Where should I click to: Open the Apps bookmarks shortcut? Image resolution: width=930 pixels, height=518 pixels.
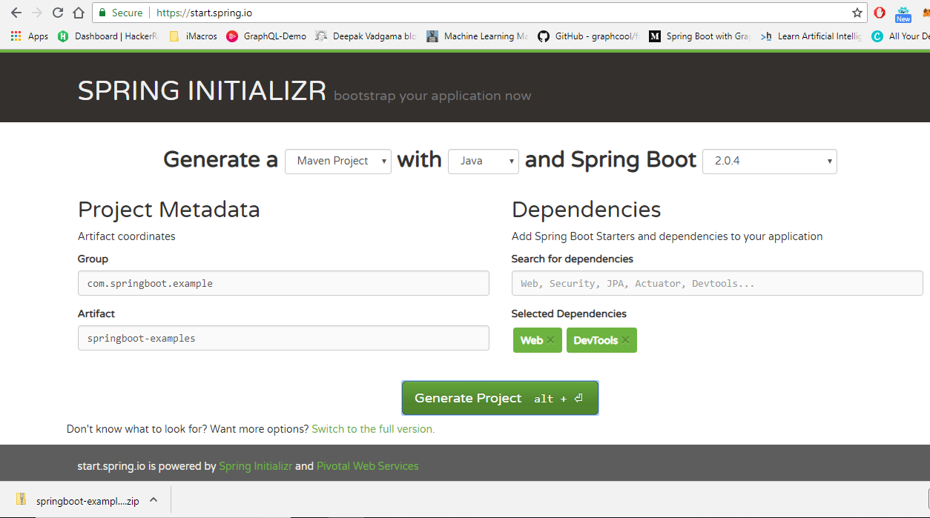[30, 36]
